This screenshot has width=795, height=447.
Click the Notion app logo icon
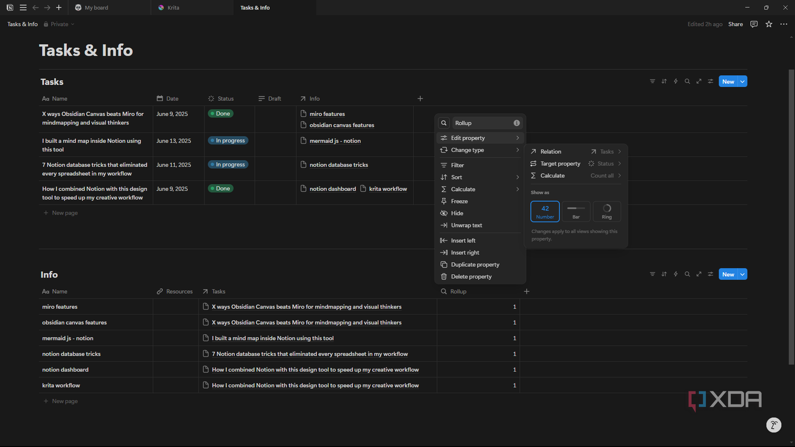(10, 7)
